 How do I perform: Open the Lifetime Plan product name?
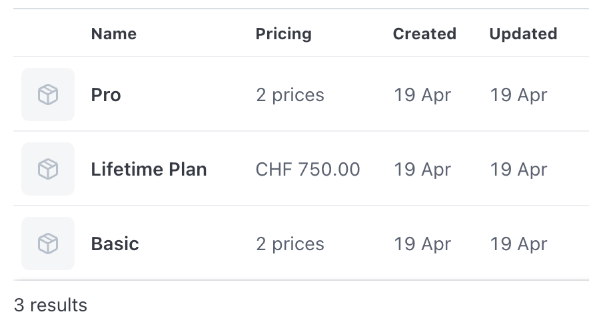149,169
